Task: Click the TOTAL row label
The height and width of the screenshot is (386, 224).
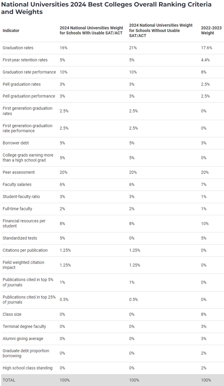Action: click(9, 380)
